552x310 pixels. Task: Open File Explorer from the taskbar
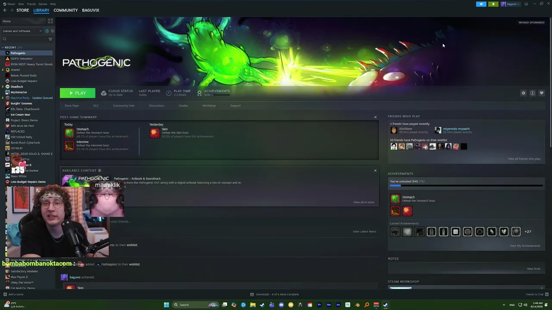[253, 305]
